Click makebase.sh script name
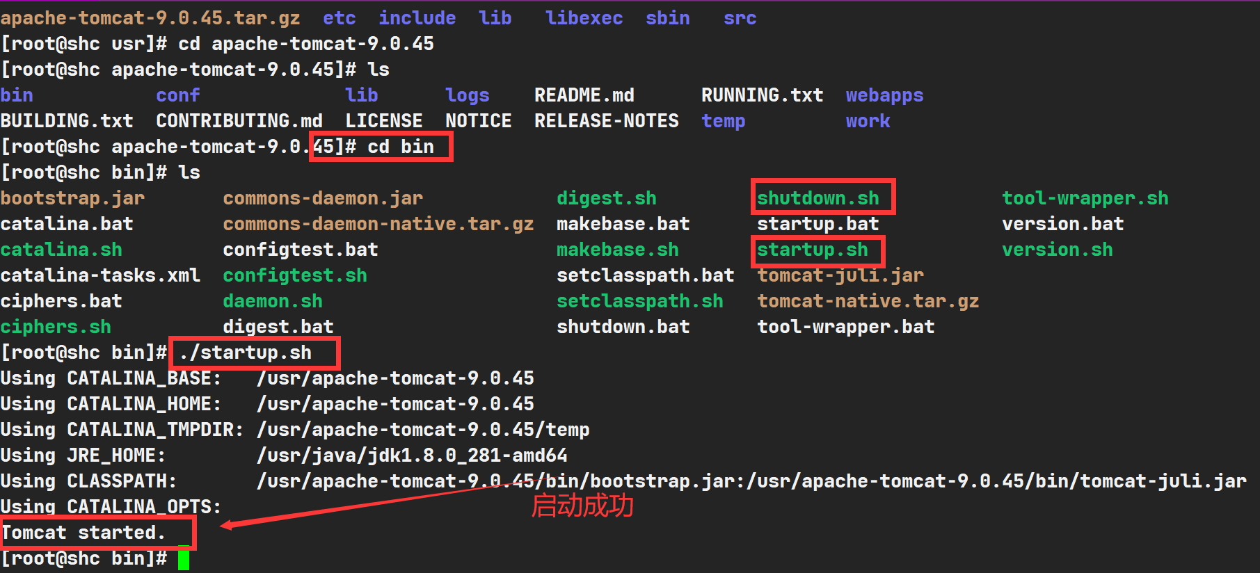The image size is (1260, 573). 618,250
